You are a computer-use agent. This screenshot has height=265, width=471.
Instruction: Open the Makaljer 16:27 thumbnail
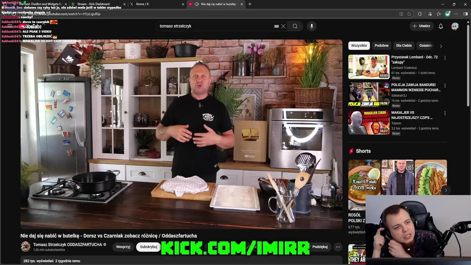click(x=369, y=123)
